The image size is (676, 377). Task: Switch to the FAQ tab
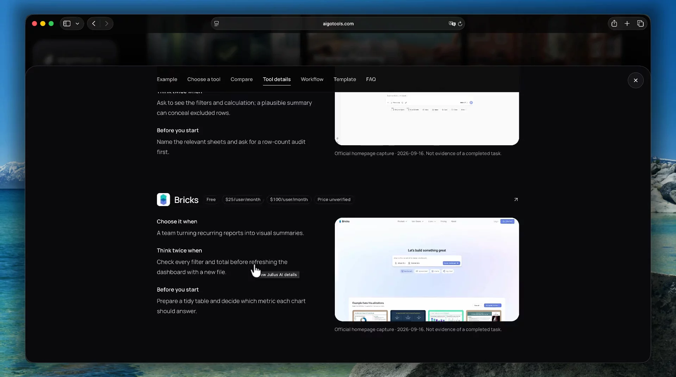coord(371,79)
